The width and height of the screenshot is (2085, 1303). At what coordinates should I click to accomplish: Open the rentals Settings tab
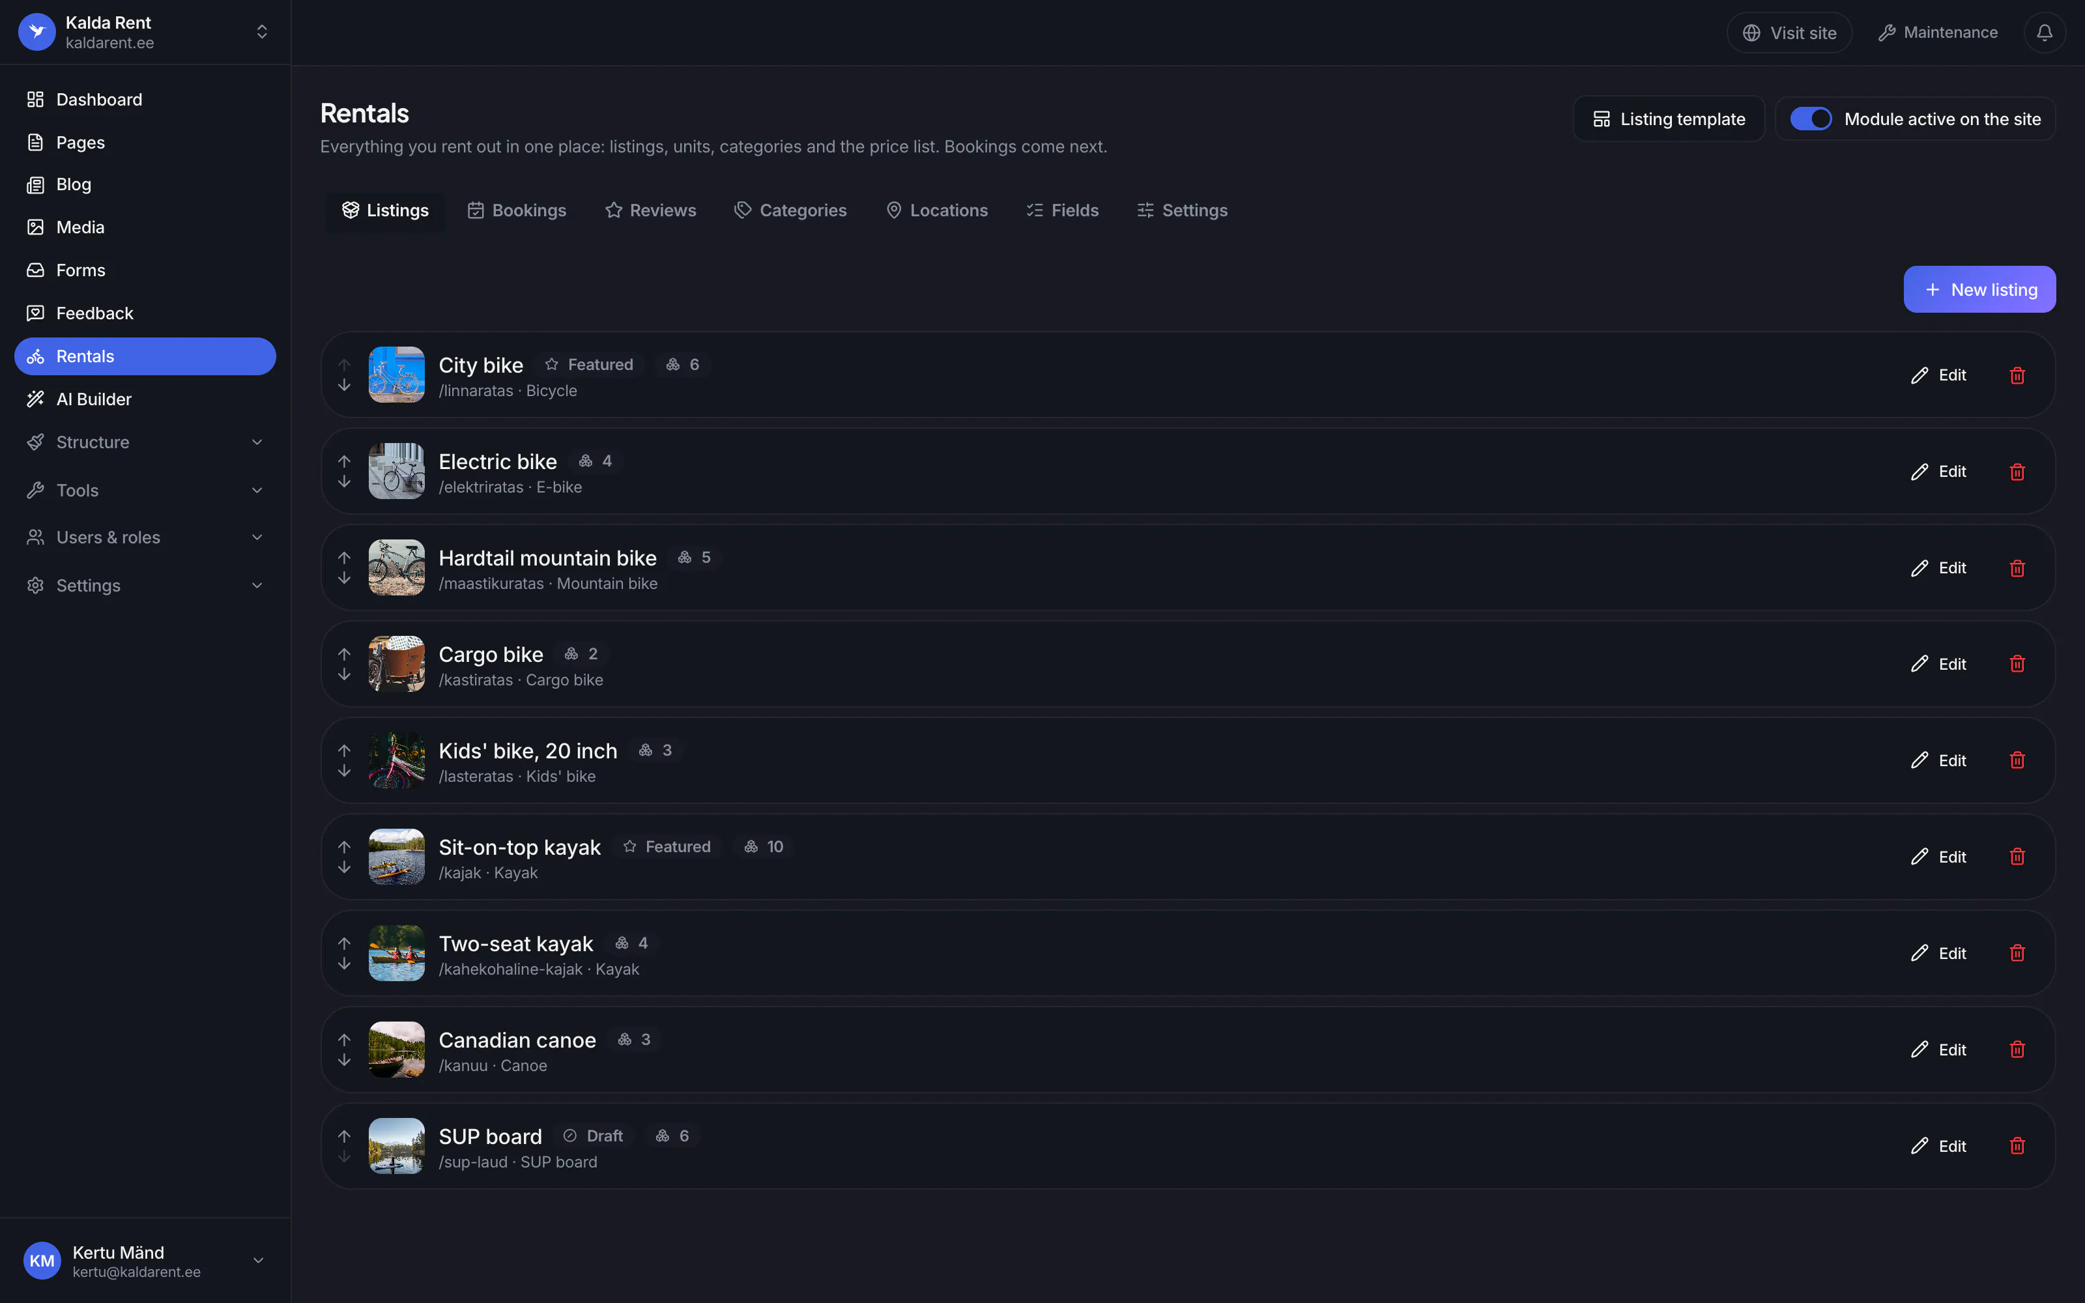point(1182,210)
